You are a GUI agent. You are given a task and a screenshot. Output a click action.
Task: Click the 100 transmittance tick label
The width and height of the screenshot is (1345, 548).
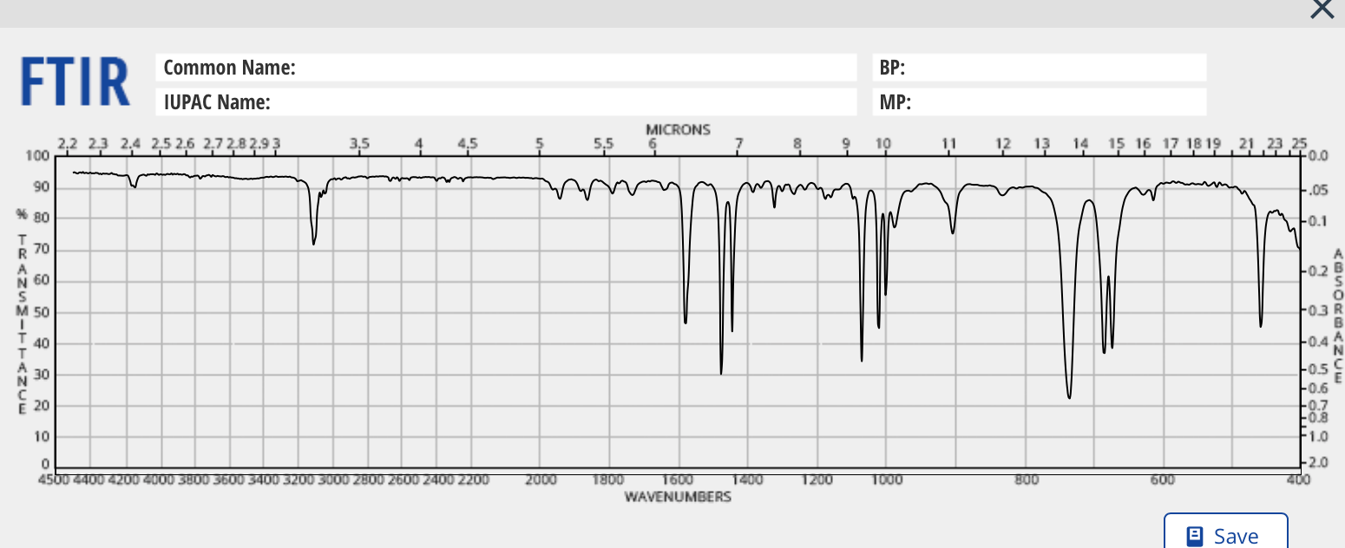40,156
